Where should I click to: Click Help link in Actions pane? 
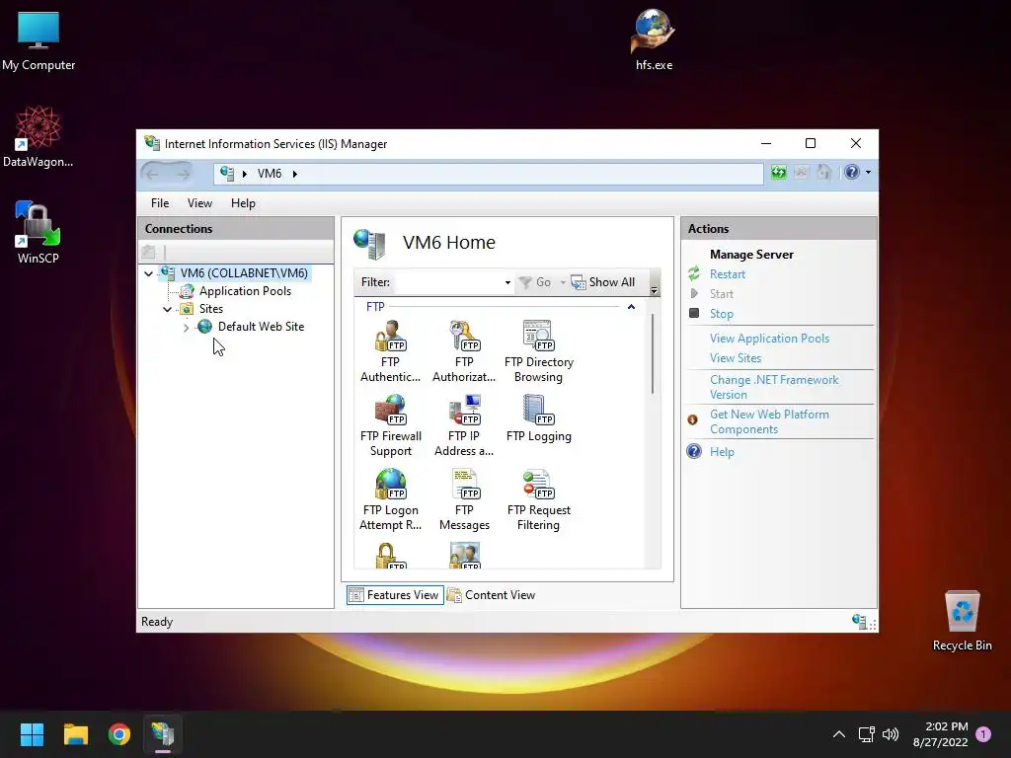click(722, 452)
